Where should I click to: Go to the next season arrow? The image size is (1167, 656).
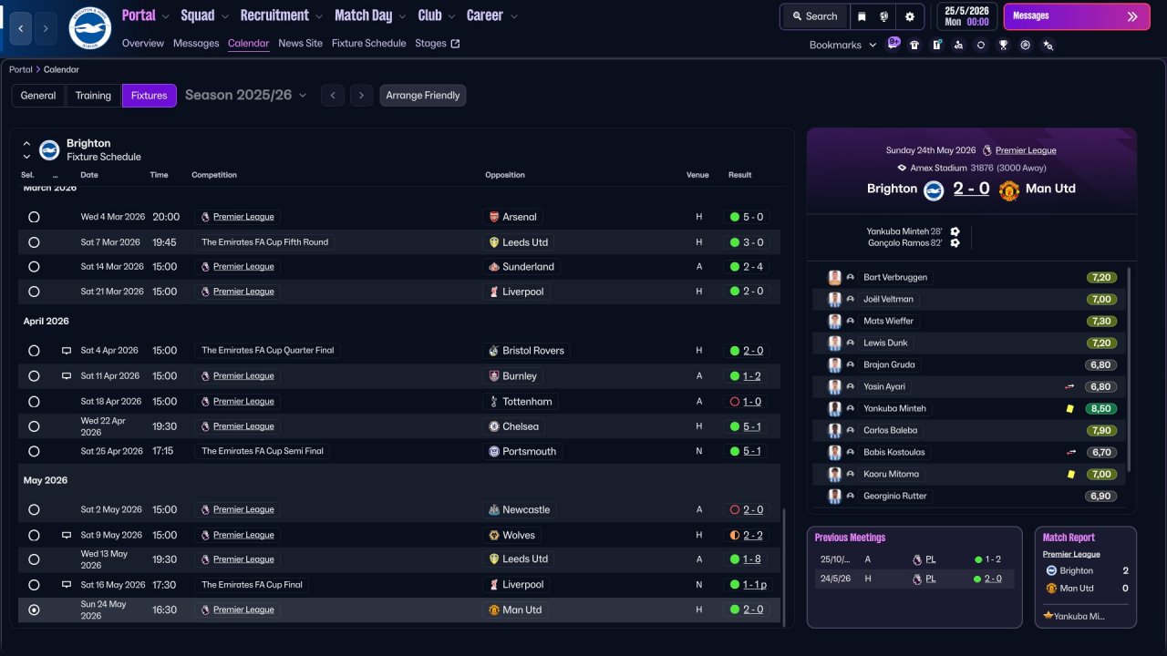tap(362, 96)
